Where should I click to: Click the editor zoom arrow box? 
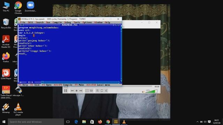pyautogui.click(x=118, y=25)
